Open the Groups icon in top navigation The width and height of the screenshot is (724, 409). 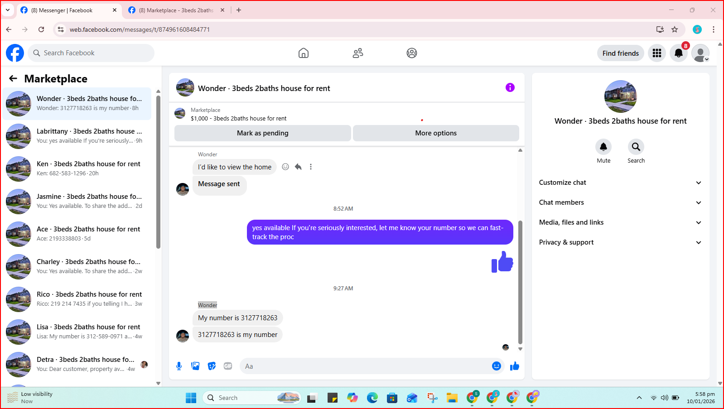point(412,53)
